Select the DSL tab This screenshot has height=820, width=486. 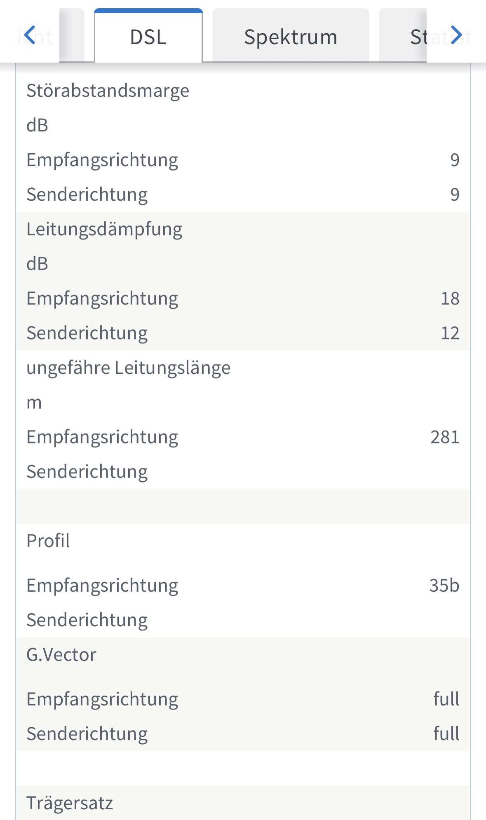[x=148, y=36]
